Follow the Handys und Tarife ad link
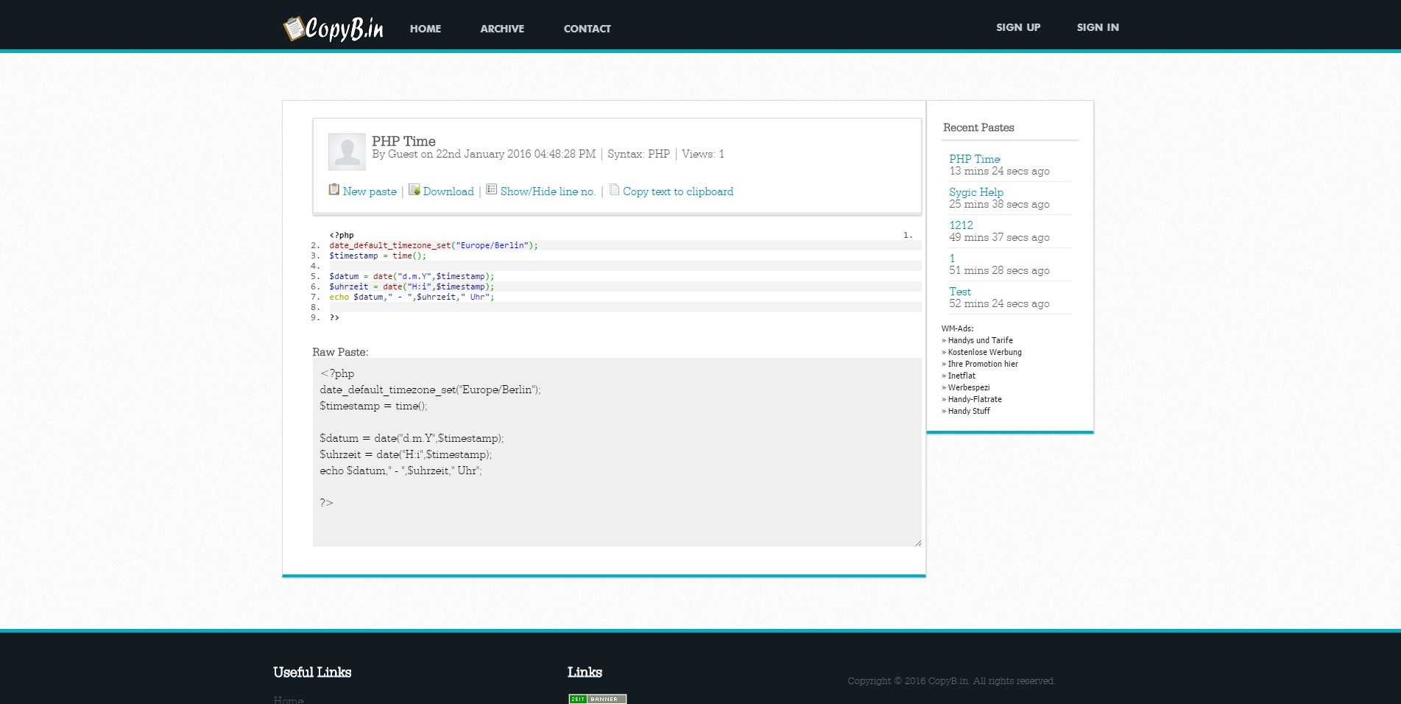Viewport: 1401px width, 704px height. (x=980, y=340)
